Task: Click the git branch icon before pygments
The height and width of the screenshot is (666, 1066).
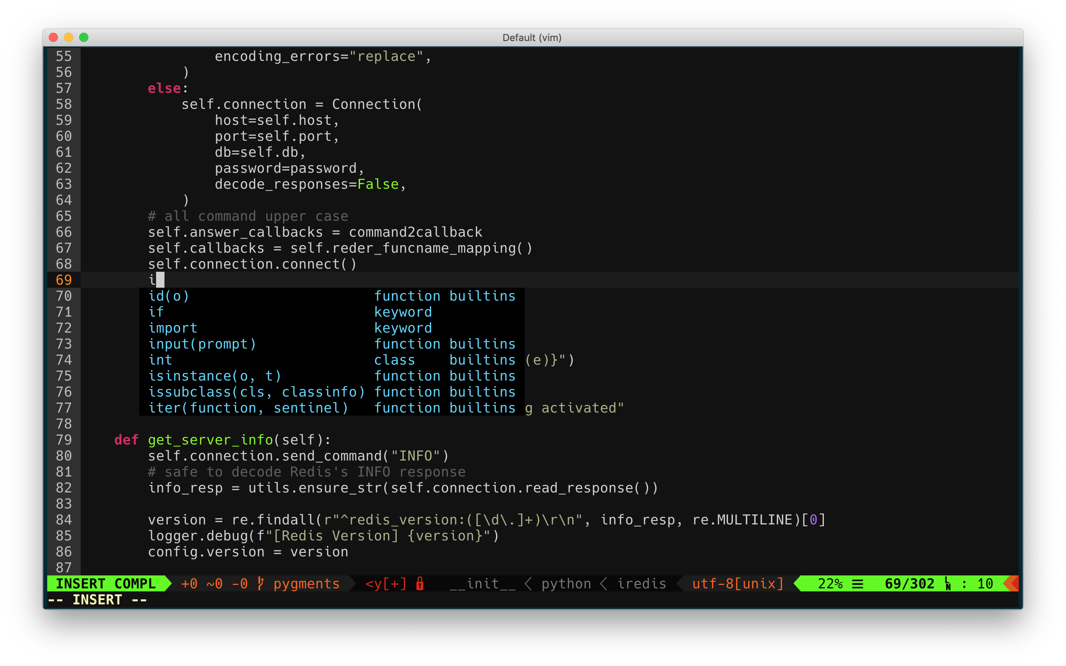Action: 261,583
